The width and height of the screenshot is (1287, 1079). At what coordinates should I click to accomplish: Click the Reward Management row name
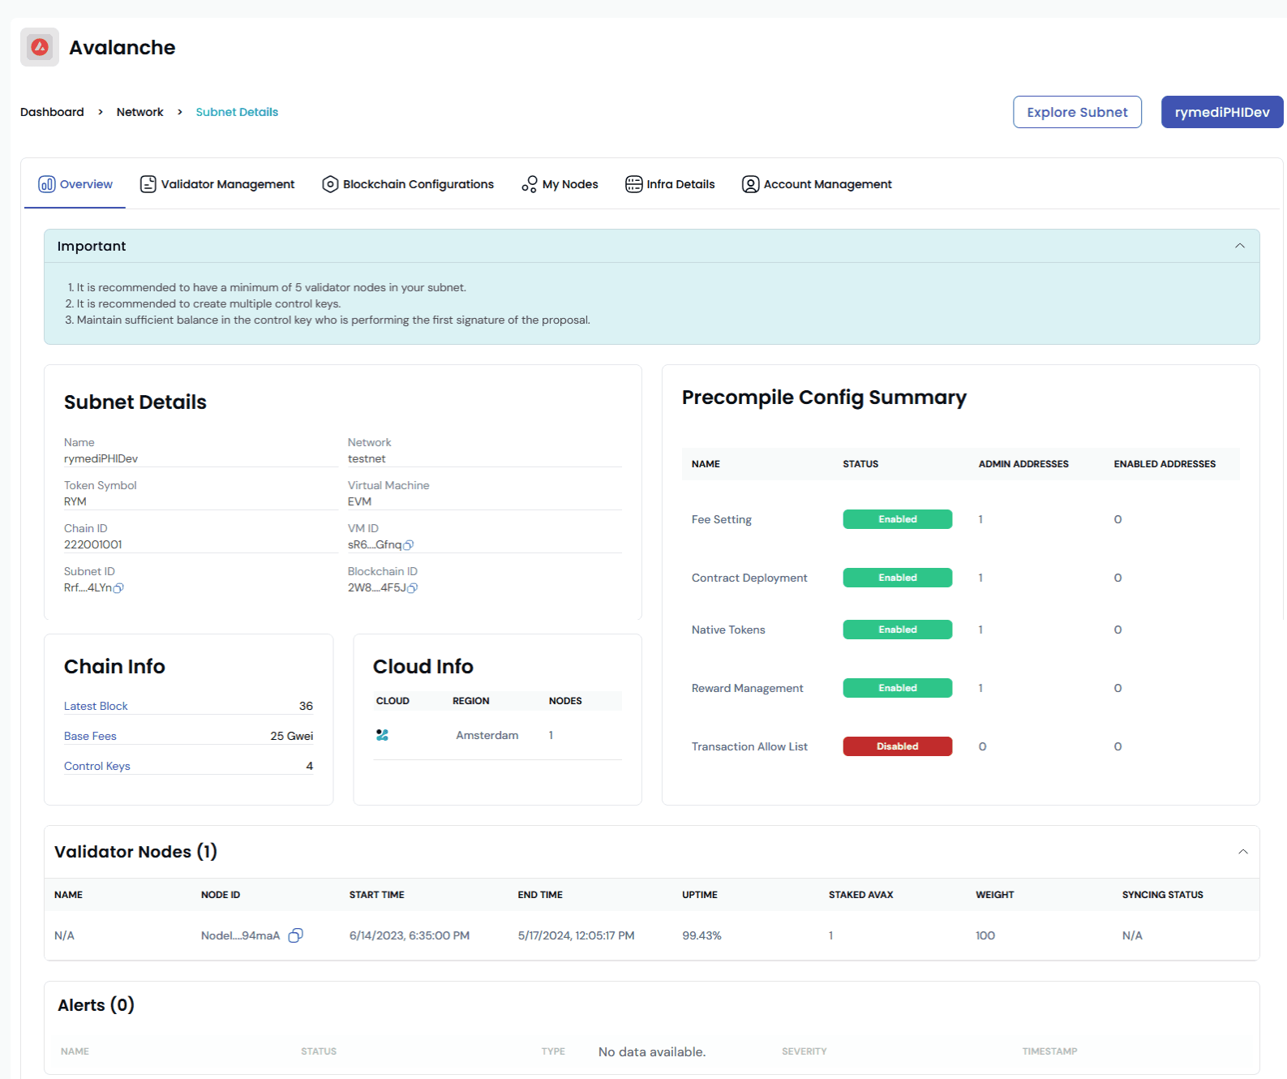tap(747, 688)
